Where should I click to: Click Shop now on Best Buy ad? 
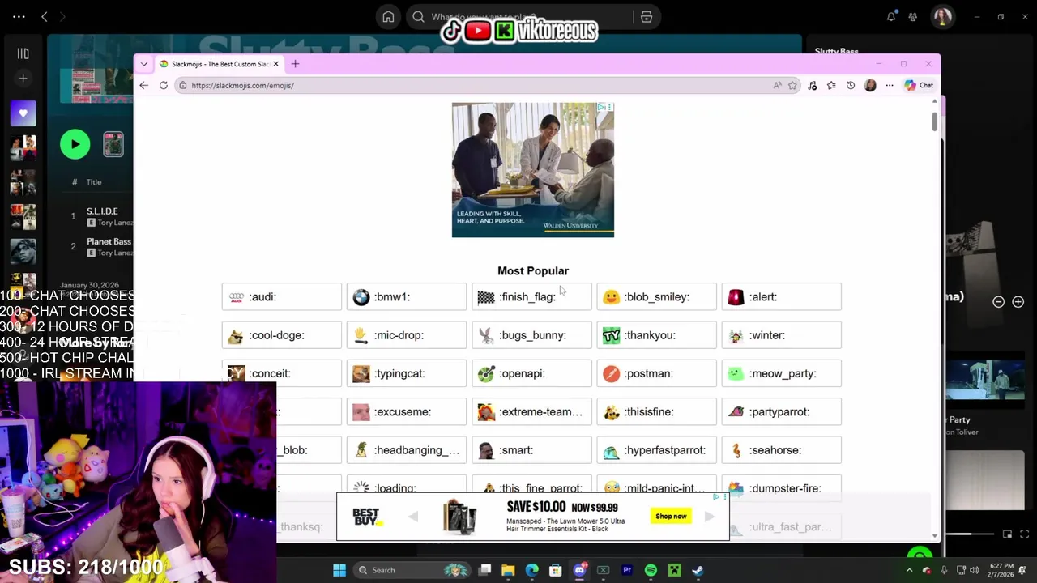point(671,516)
